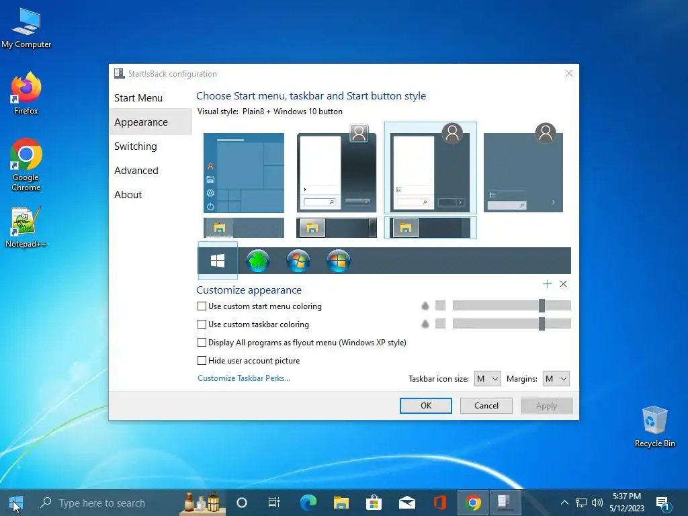Close the StartIsBack configuration window
Image resolution: width=688 pixels, height=516 pixels.
568,73
